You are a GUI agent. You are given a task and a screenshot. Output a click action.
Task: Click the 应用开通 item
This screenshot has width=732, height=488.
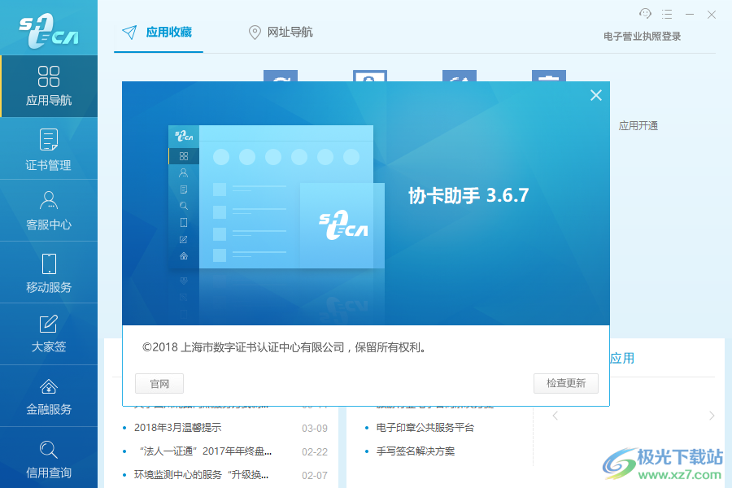[x=638, y=125]
